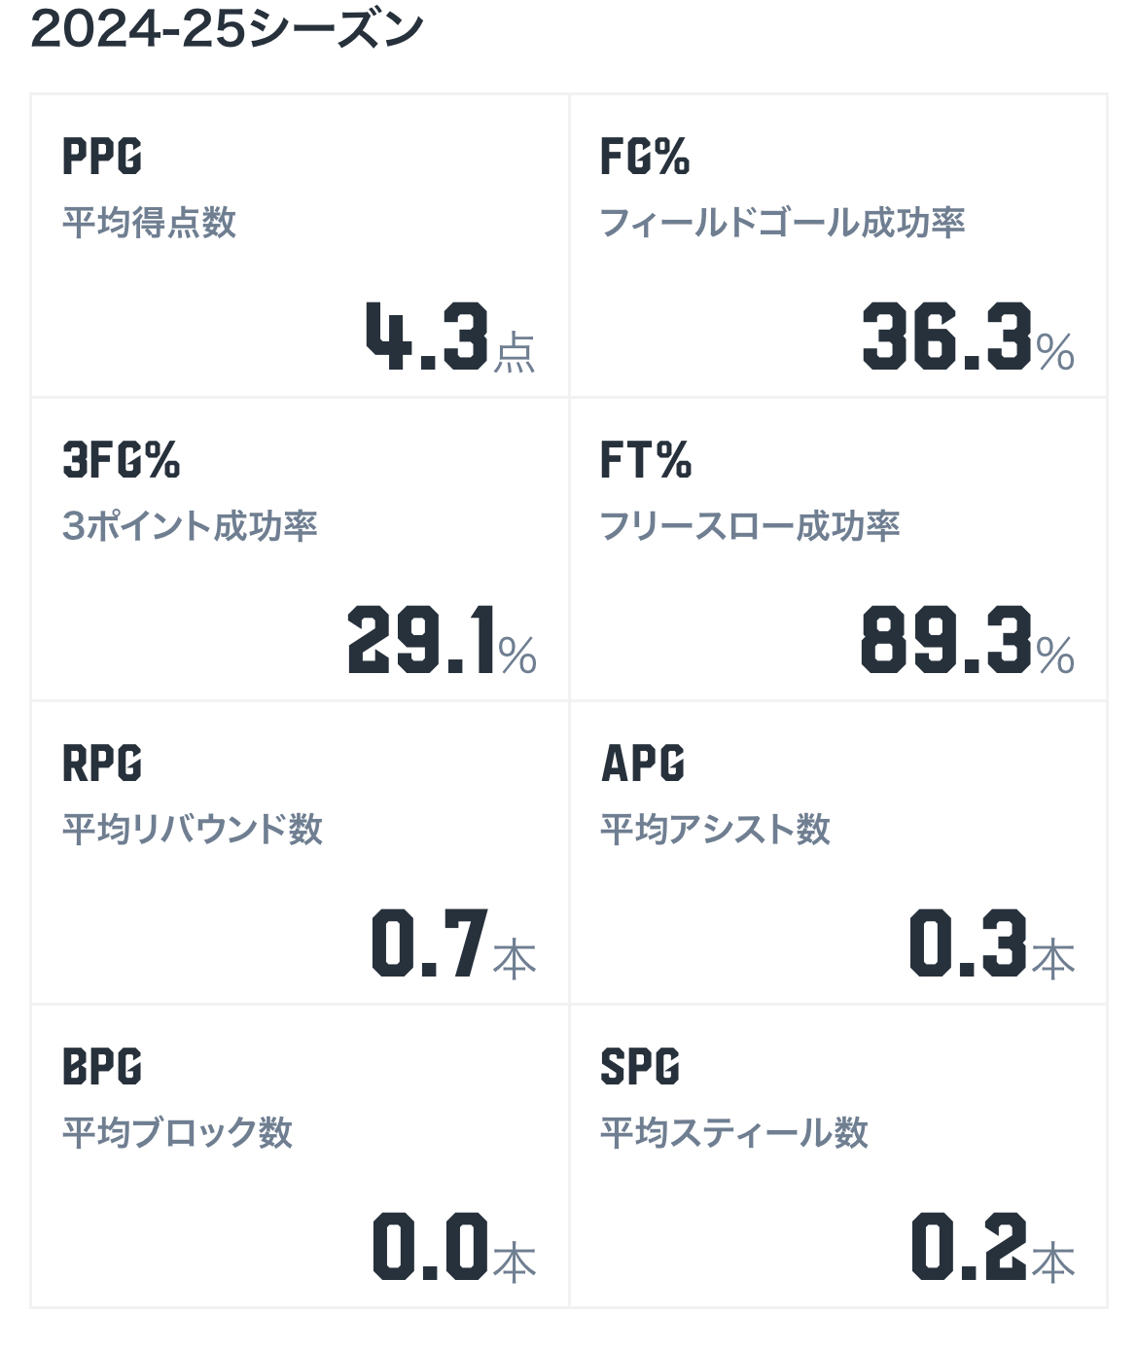Open the RPG rebounds card
This screenshot has width=1138, height=1350.
pos(300,853)
